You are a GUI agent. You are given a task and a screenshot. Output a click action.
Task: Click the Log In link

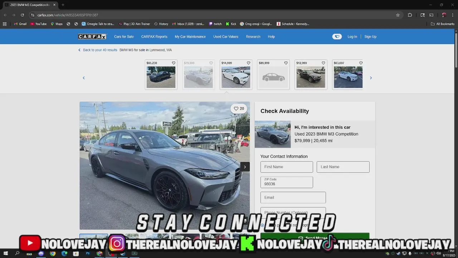(x=352, y=37)
